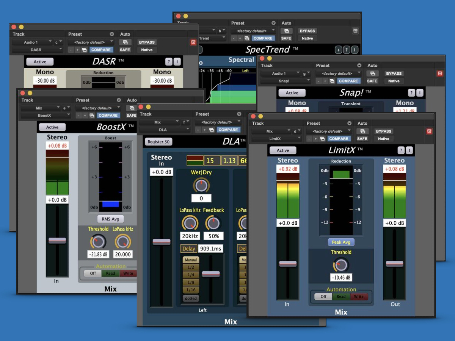Click the info "I" icon on the Snap! title bar
The width and height of the screenshot is (455, 341).
tap(419, 92)
